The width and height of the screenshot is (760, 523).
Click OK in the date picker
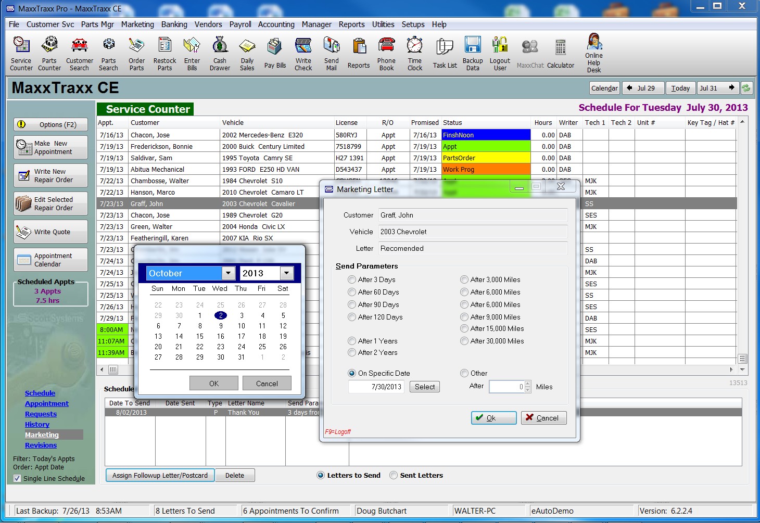pyautogui.click(x=214, y=384)
